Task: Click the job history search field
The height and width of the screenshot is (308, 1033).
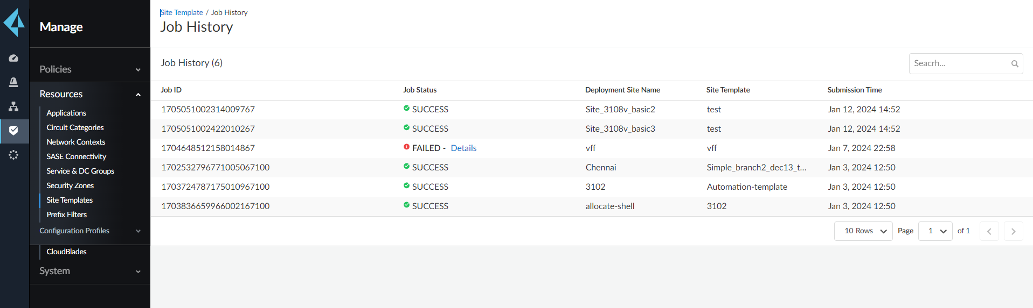Action: coord(959,63)
